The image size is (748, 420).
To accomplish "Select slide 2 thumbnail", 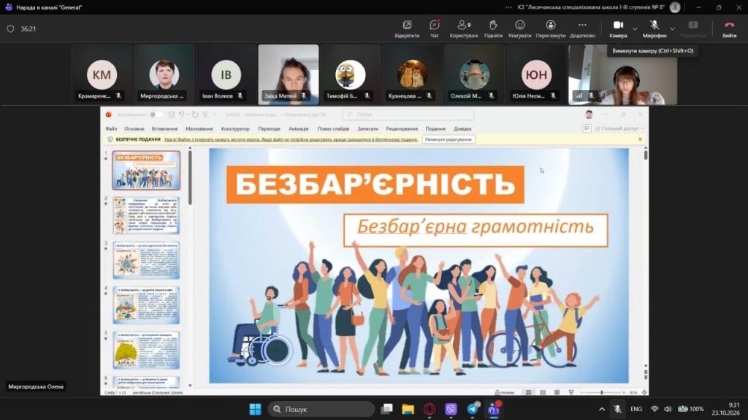I will pyautogui.click(x=146, y=215).
